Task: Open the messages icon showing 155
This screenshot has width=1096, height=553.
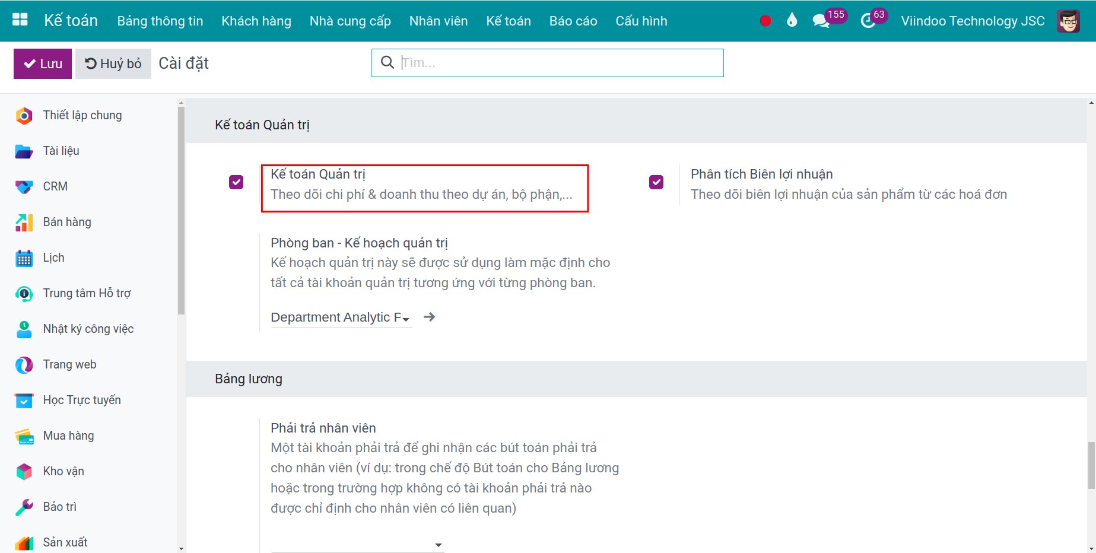Action: [x=821, y=21]
